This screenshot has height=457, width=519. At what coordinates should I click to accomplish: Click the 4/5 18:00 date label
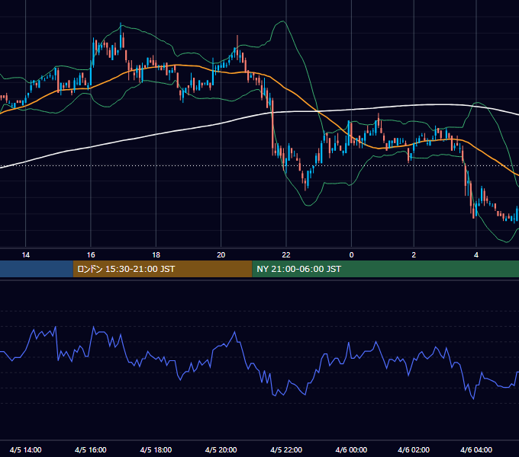156,449
